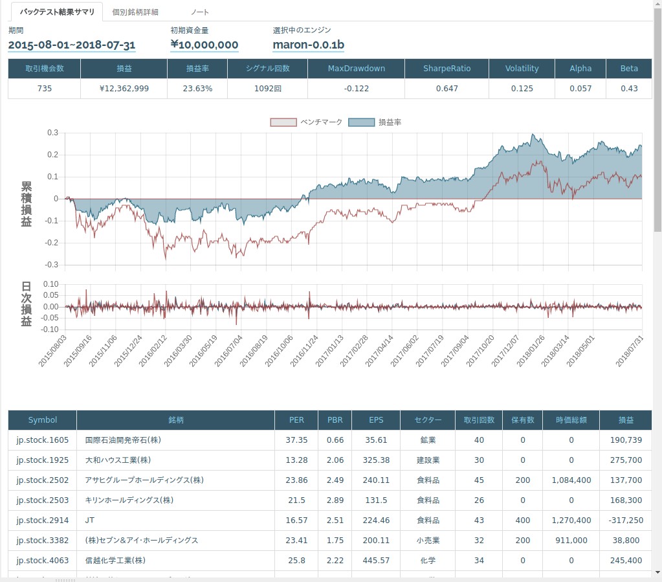This screenshot has width=662, height=582.
Task: Sort stock table by PBR column
Action: point(335,420)
